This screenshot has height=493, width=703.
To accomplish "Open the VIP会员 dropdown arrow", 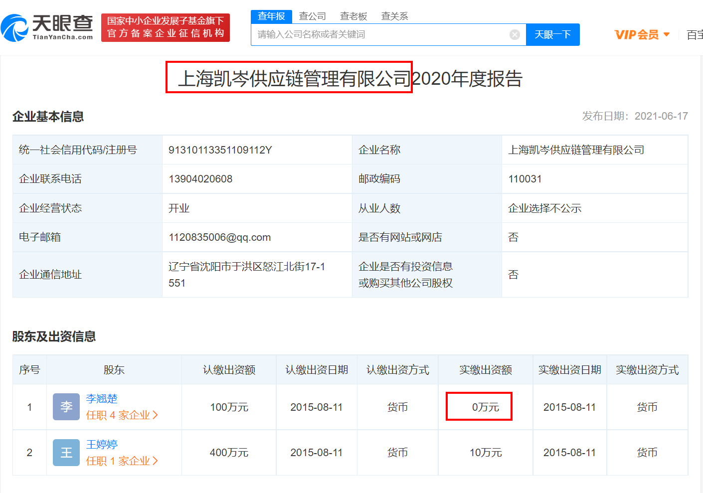I will tap(667, 34).
